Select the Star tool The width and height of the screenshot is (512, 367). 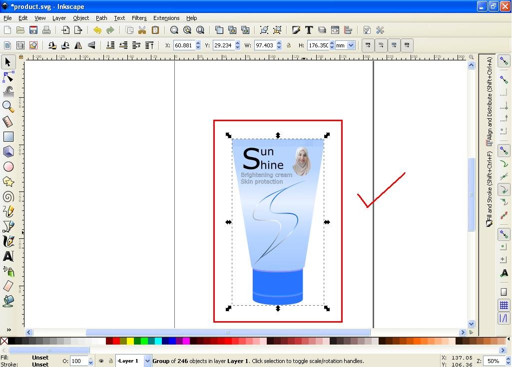click(8, 182)
